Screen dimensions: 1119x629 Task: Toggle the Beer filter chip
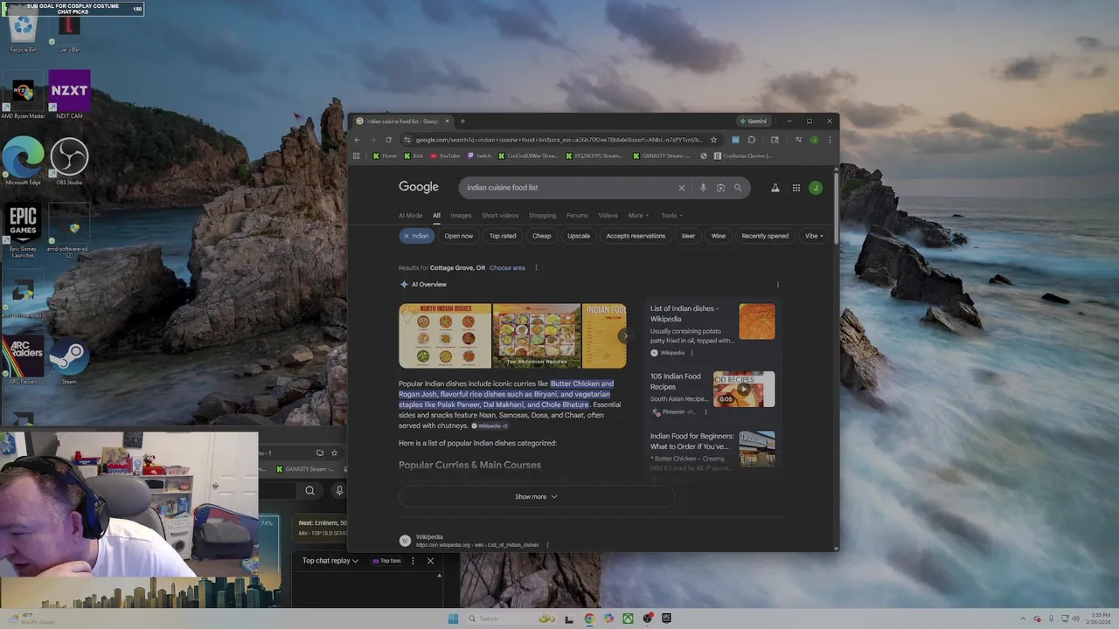pyautogui.click(x=688, y=236)
